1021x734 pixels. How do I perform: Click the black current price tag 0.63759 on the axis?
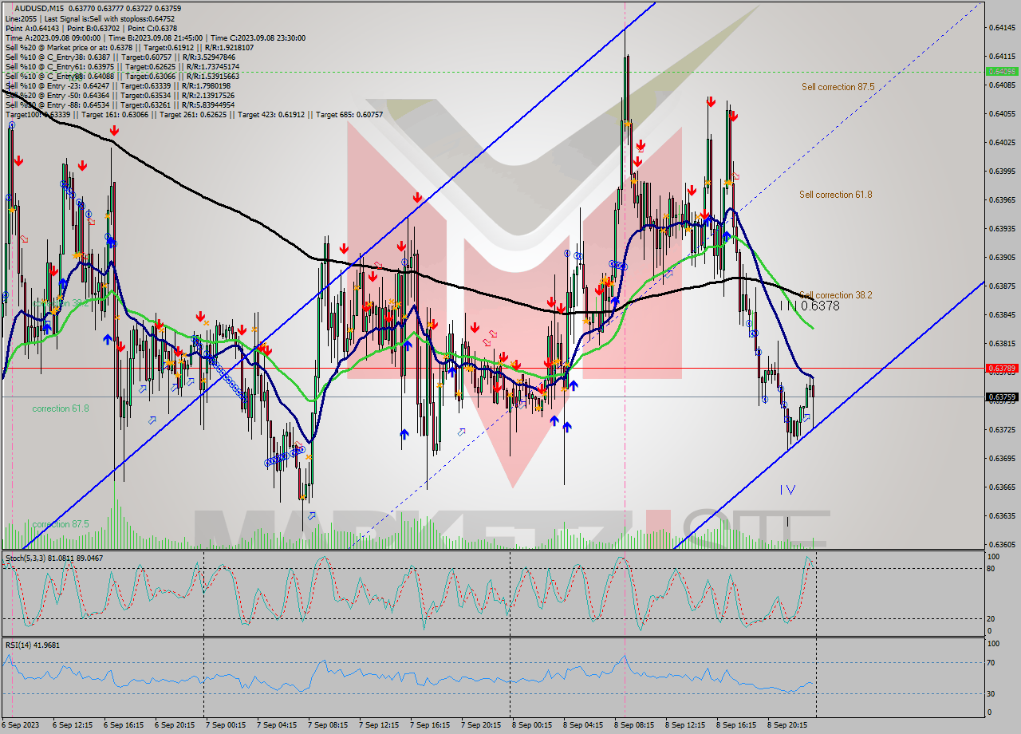click(x=1002, y=395)
